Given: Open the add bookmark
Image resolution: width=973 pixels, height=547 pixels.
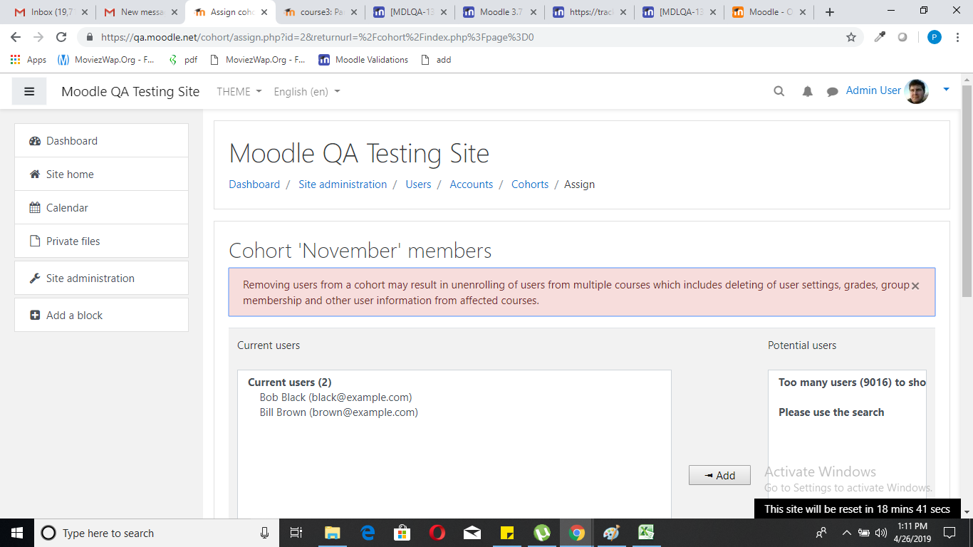Looking at the screenshot, I should click(x=436, y=60).
